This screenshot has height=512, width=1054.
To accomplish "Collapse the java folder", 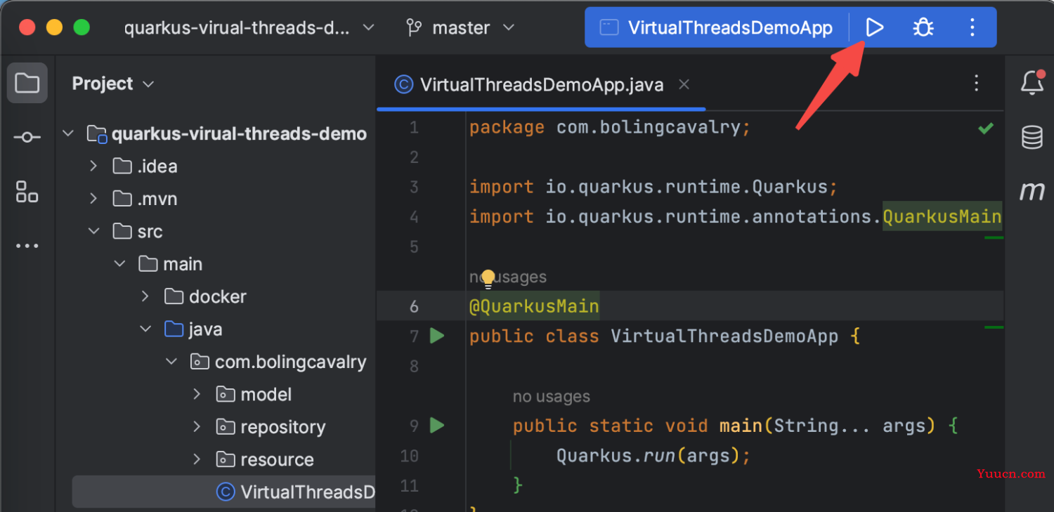I will point(145,329).
